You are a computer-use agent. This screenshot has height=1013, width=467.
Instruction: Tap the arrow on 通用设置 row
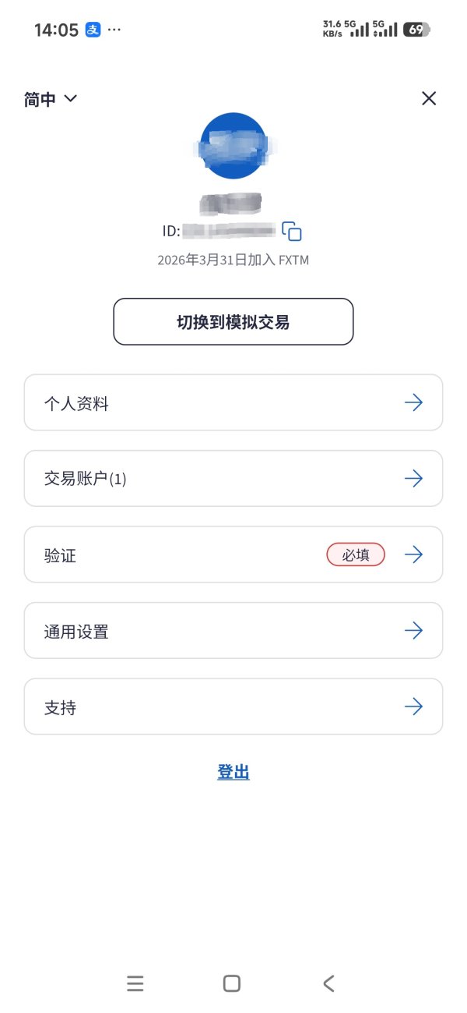413,631
